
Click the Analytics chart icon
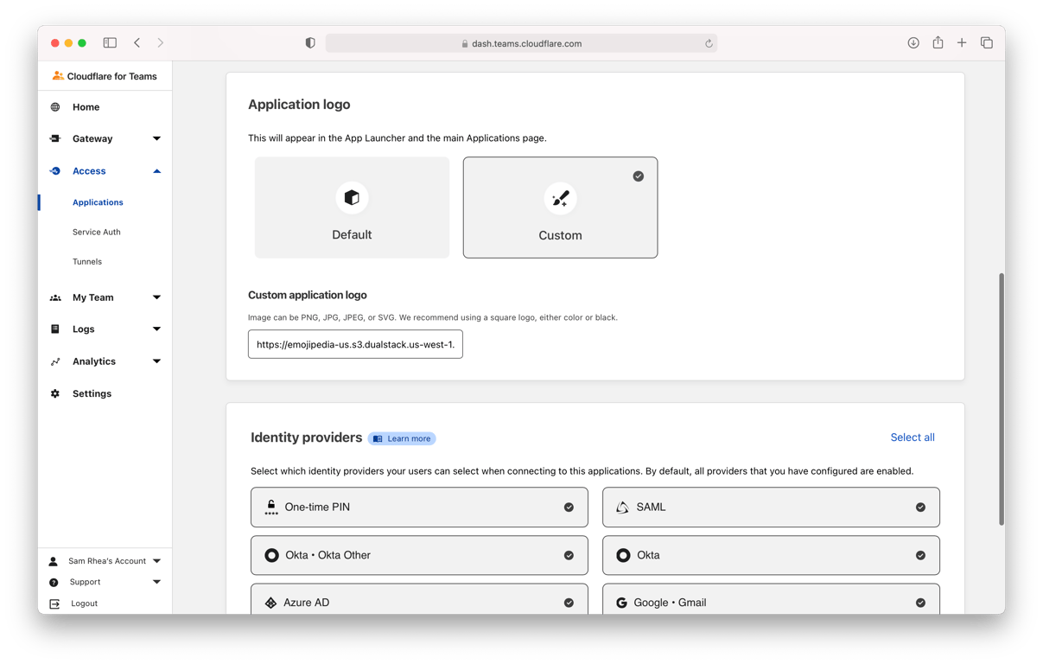click(55, 361)
